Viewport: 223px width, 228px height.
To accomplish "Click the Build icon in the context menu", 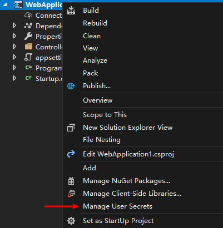I will click(71, 11).
